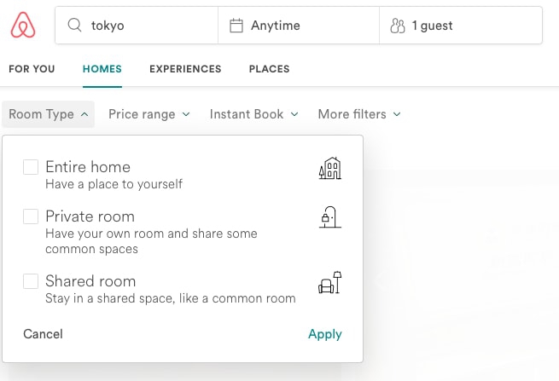559x381 pixels.
Task: Click the Private room door icon
Action: coord(329,216)
